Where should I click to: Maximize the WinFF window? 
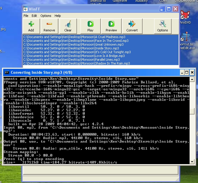point(169,9)
